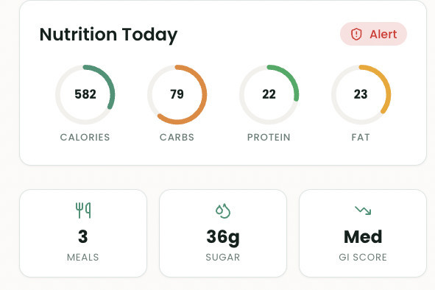
Task: Open the Alert badge
Action: 373,34
